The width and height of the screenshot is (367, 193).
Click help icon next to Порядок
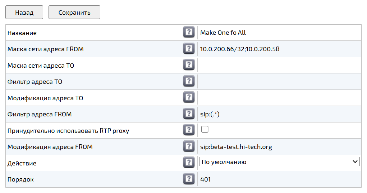pyautogui.click(x=189, y=179)
